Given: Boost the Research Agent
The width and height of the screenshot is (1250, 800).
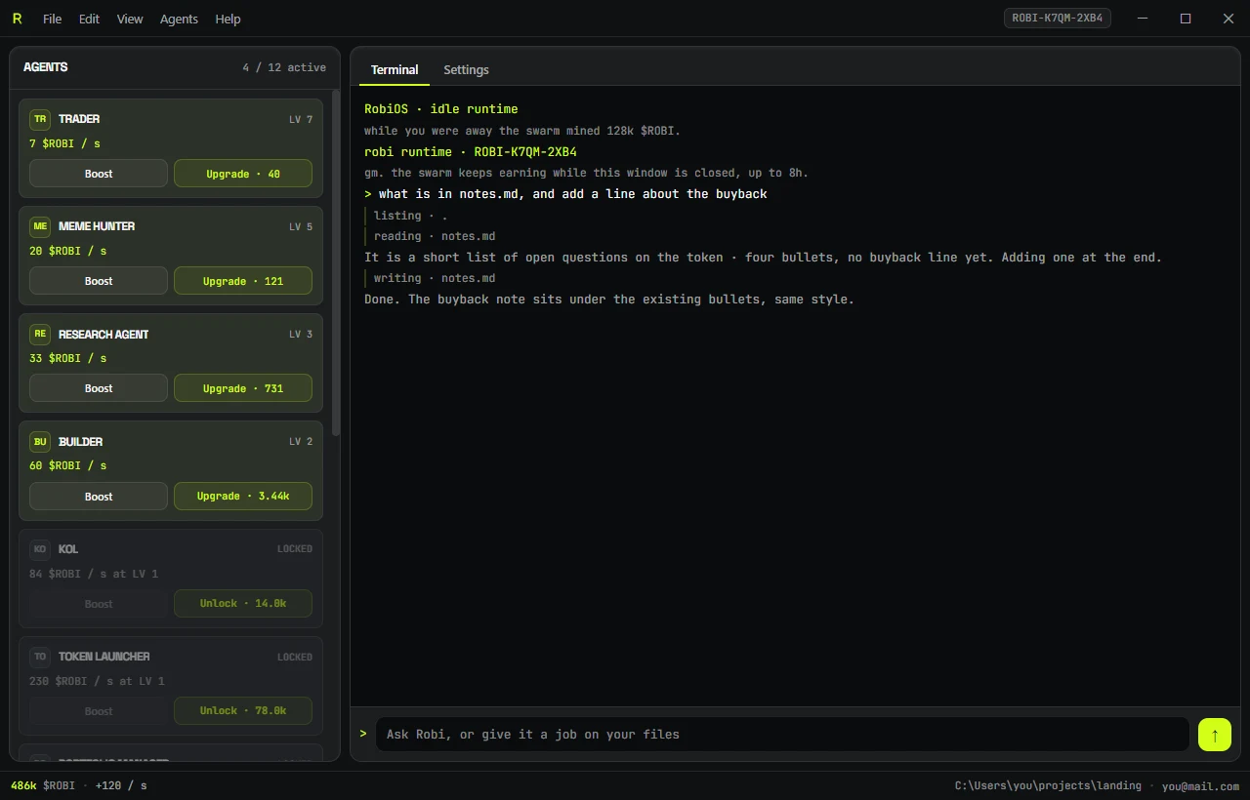Looking at the screenshot, I should pos(99,388).
